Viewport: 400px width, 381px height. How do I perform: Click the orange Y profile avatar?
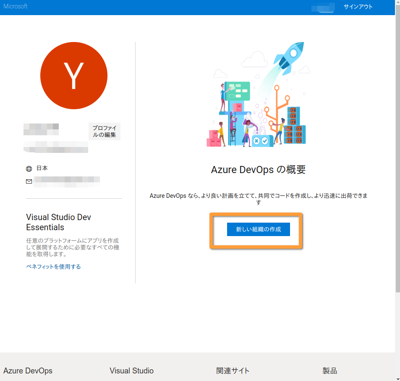[74, 76]
